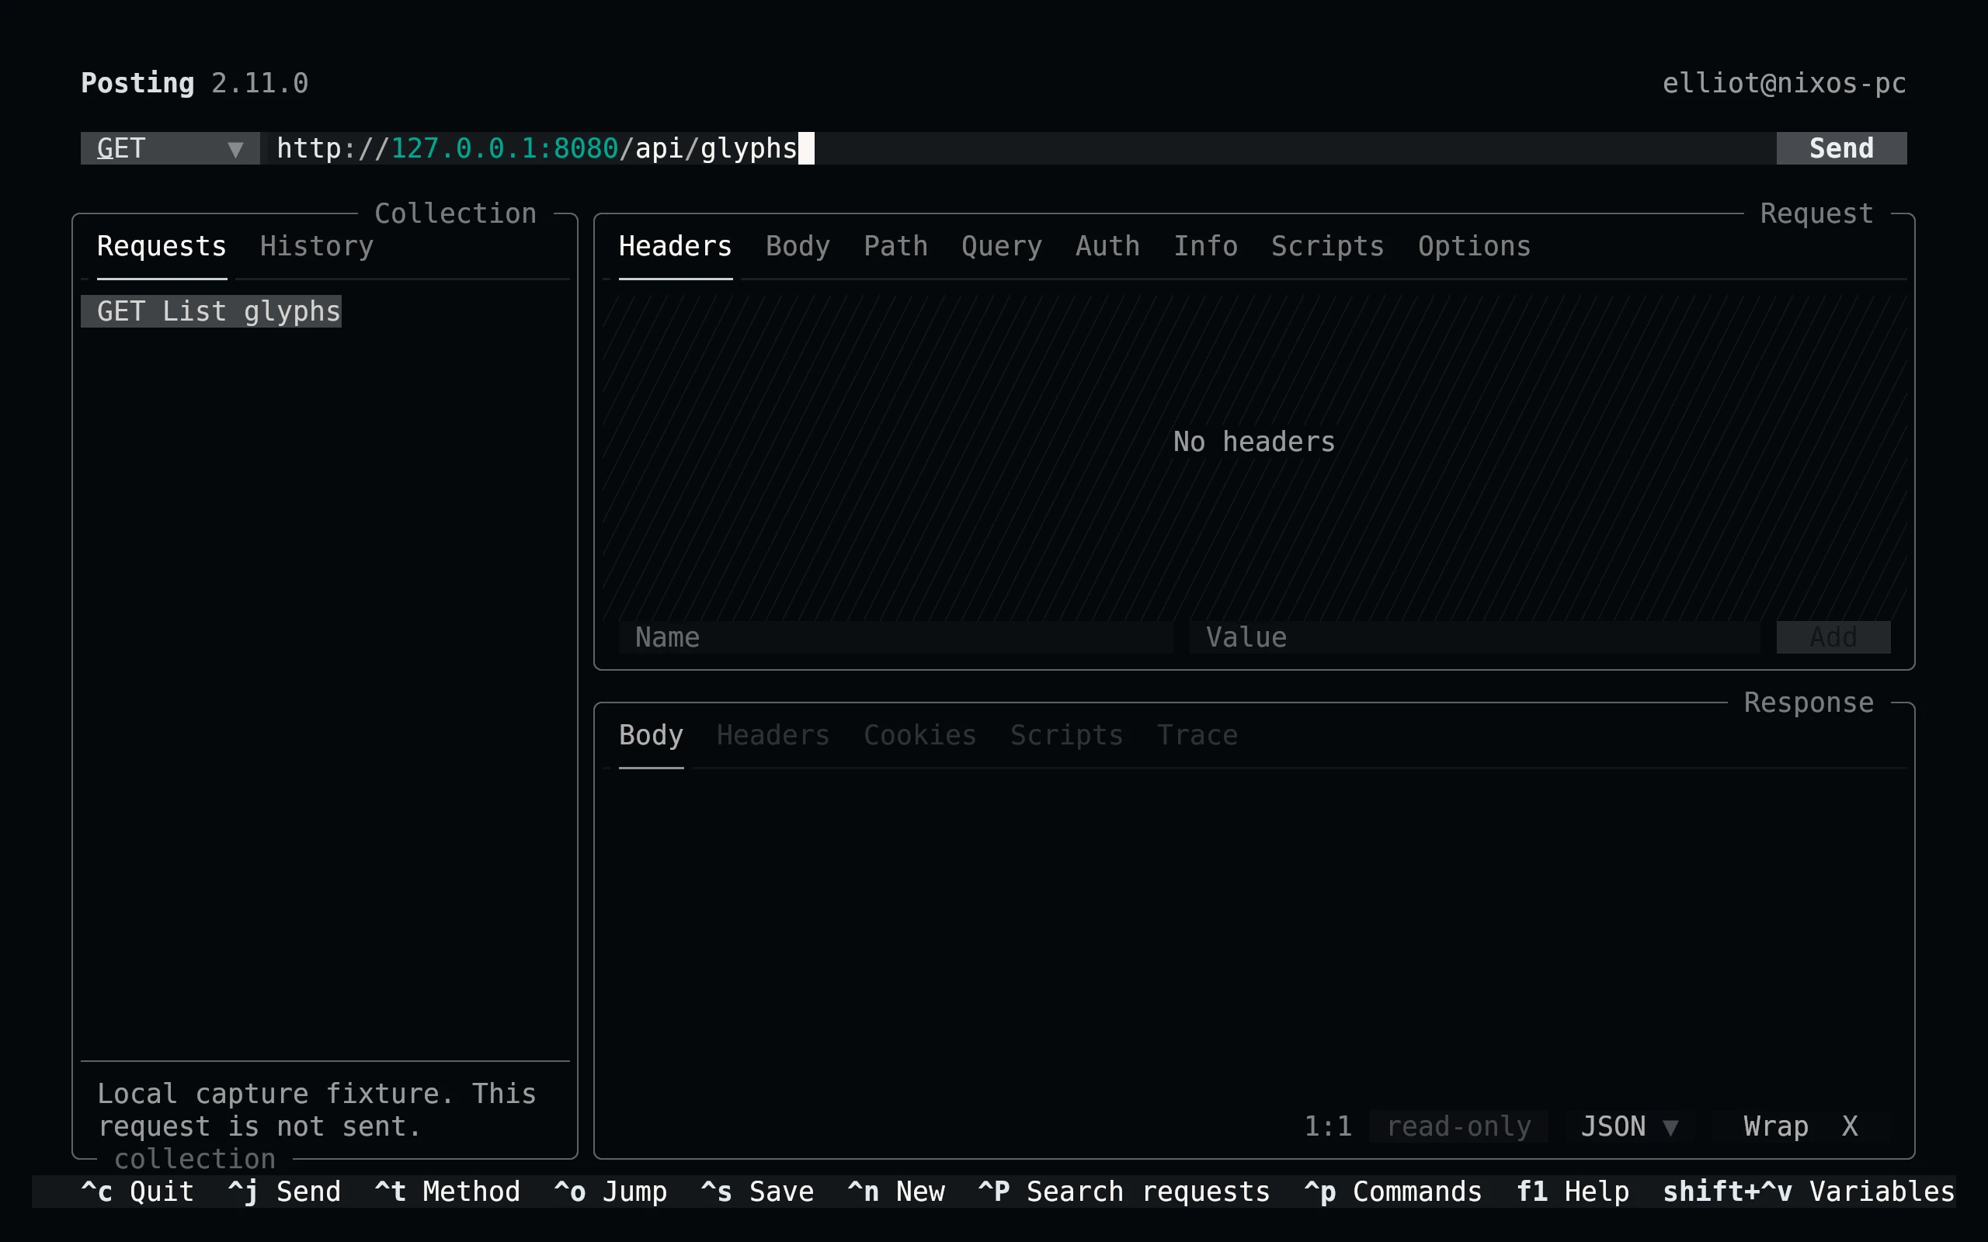1988x1242 pixels.
Task: Focus the header Value input field
Action: pyautogui.click(x=1475, y=637)
